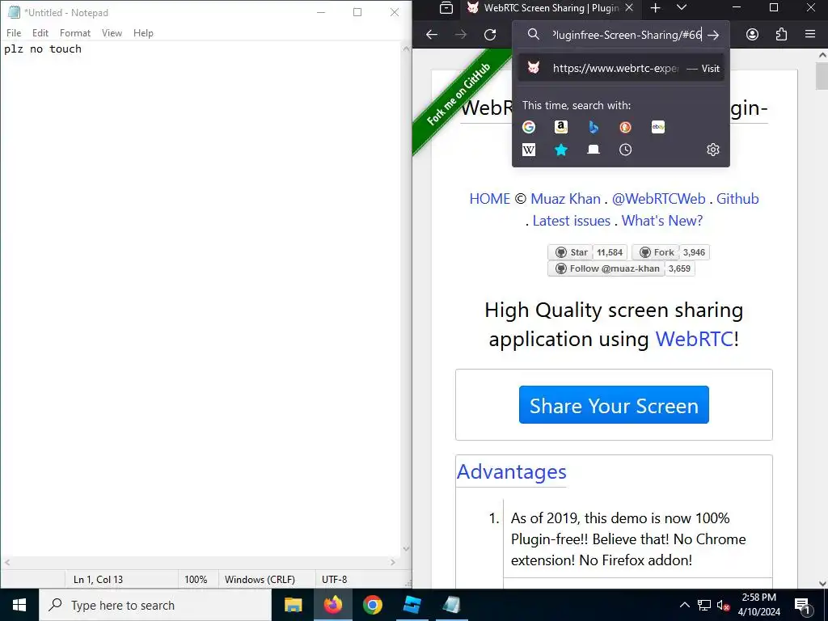
Task: Click Notepad vertical scrollbar down arrow
Action: (406, 549)
